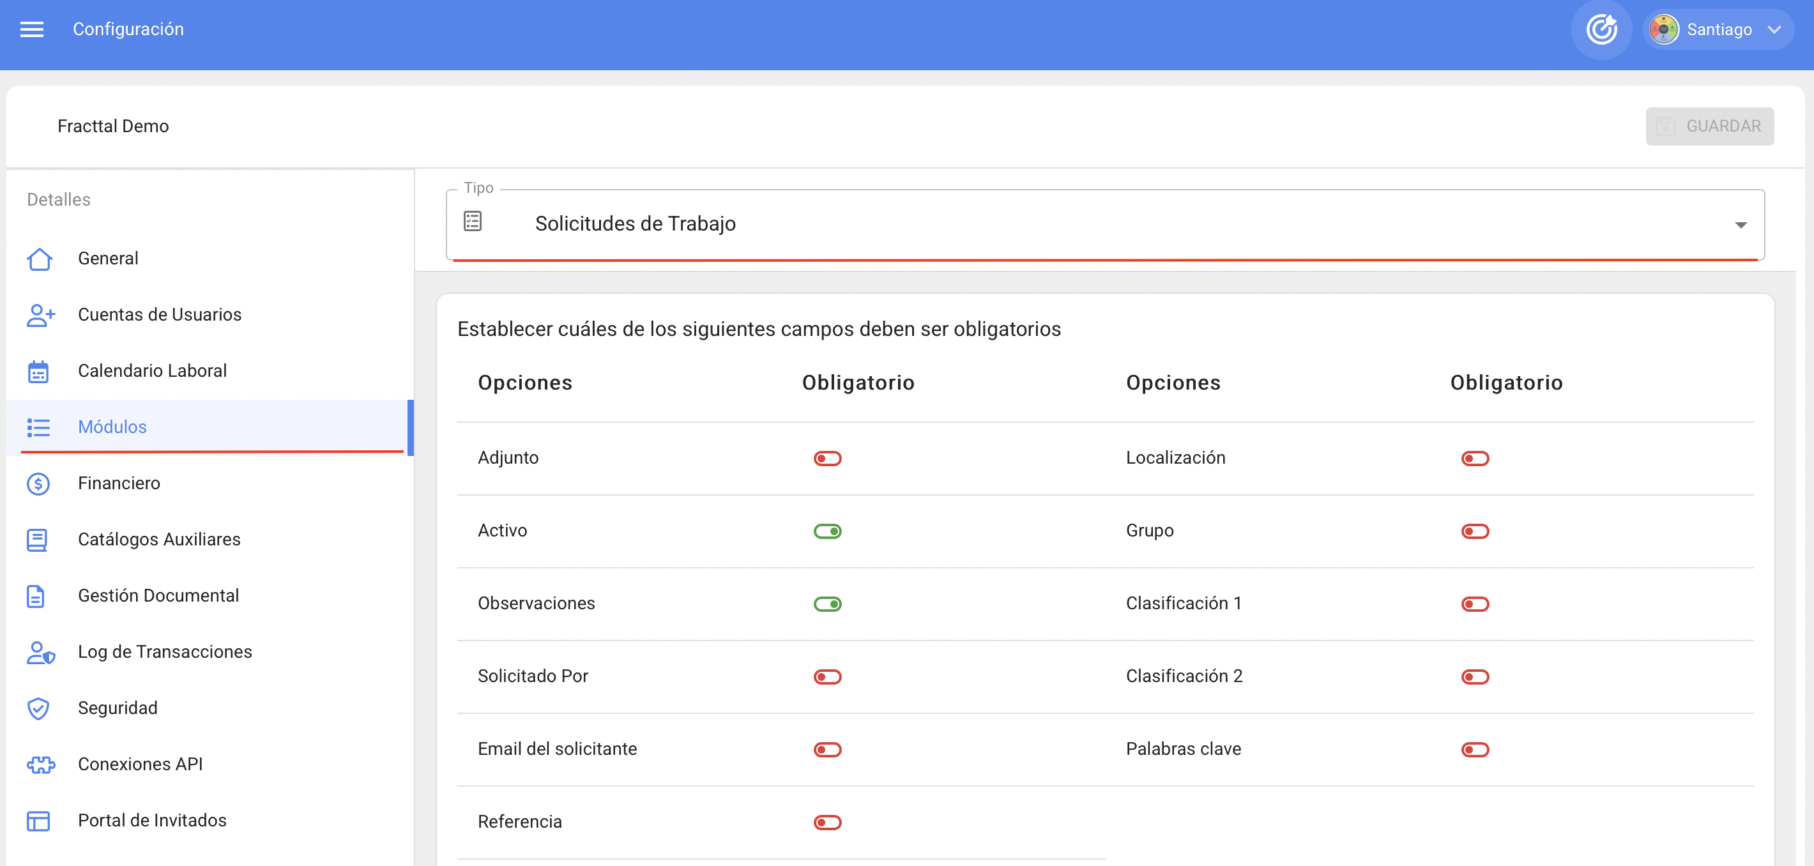Enable the Adjunto obligatorio toggle
This screenshot has height=866, width=1814.
pyautogui.click(x=827, y=459)
